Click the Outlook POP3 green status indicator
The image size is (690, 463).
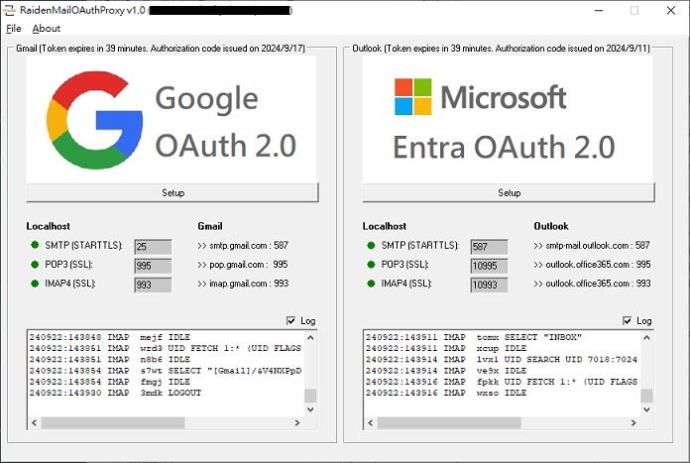371,265
